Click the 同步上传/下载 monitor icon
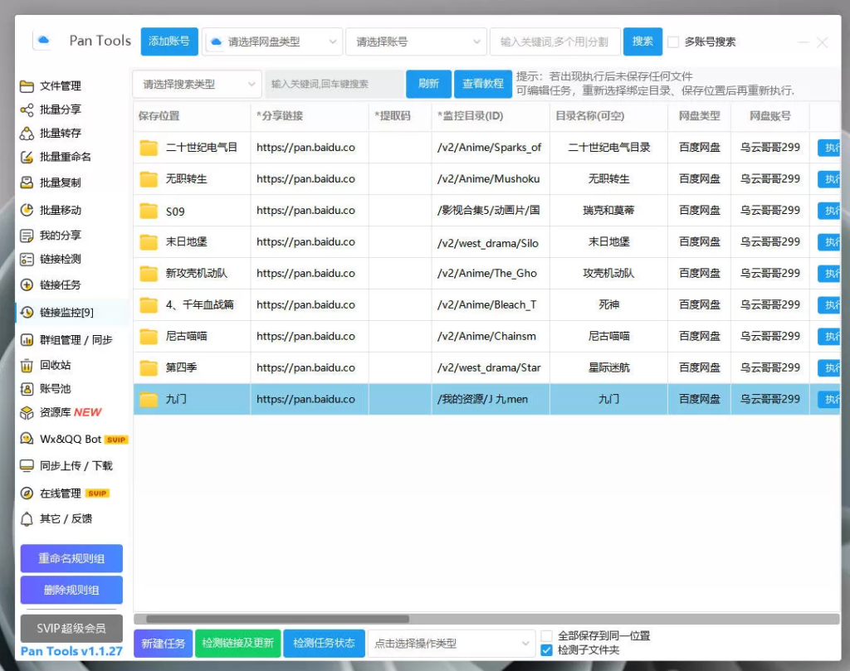This screenshot has width=850, height=671. coord(27,466)
